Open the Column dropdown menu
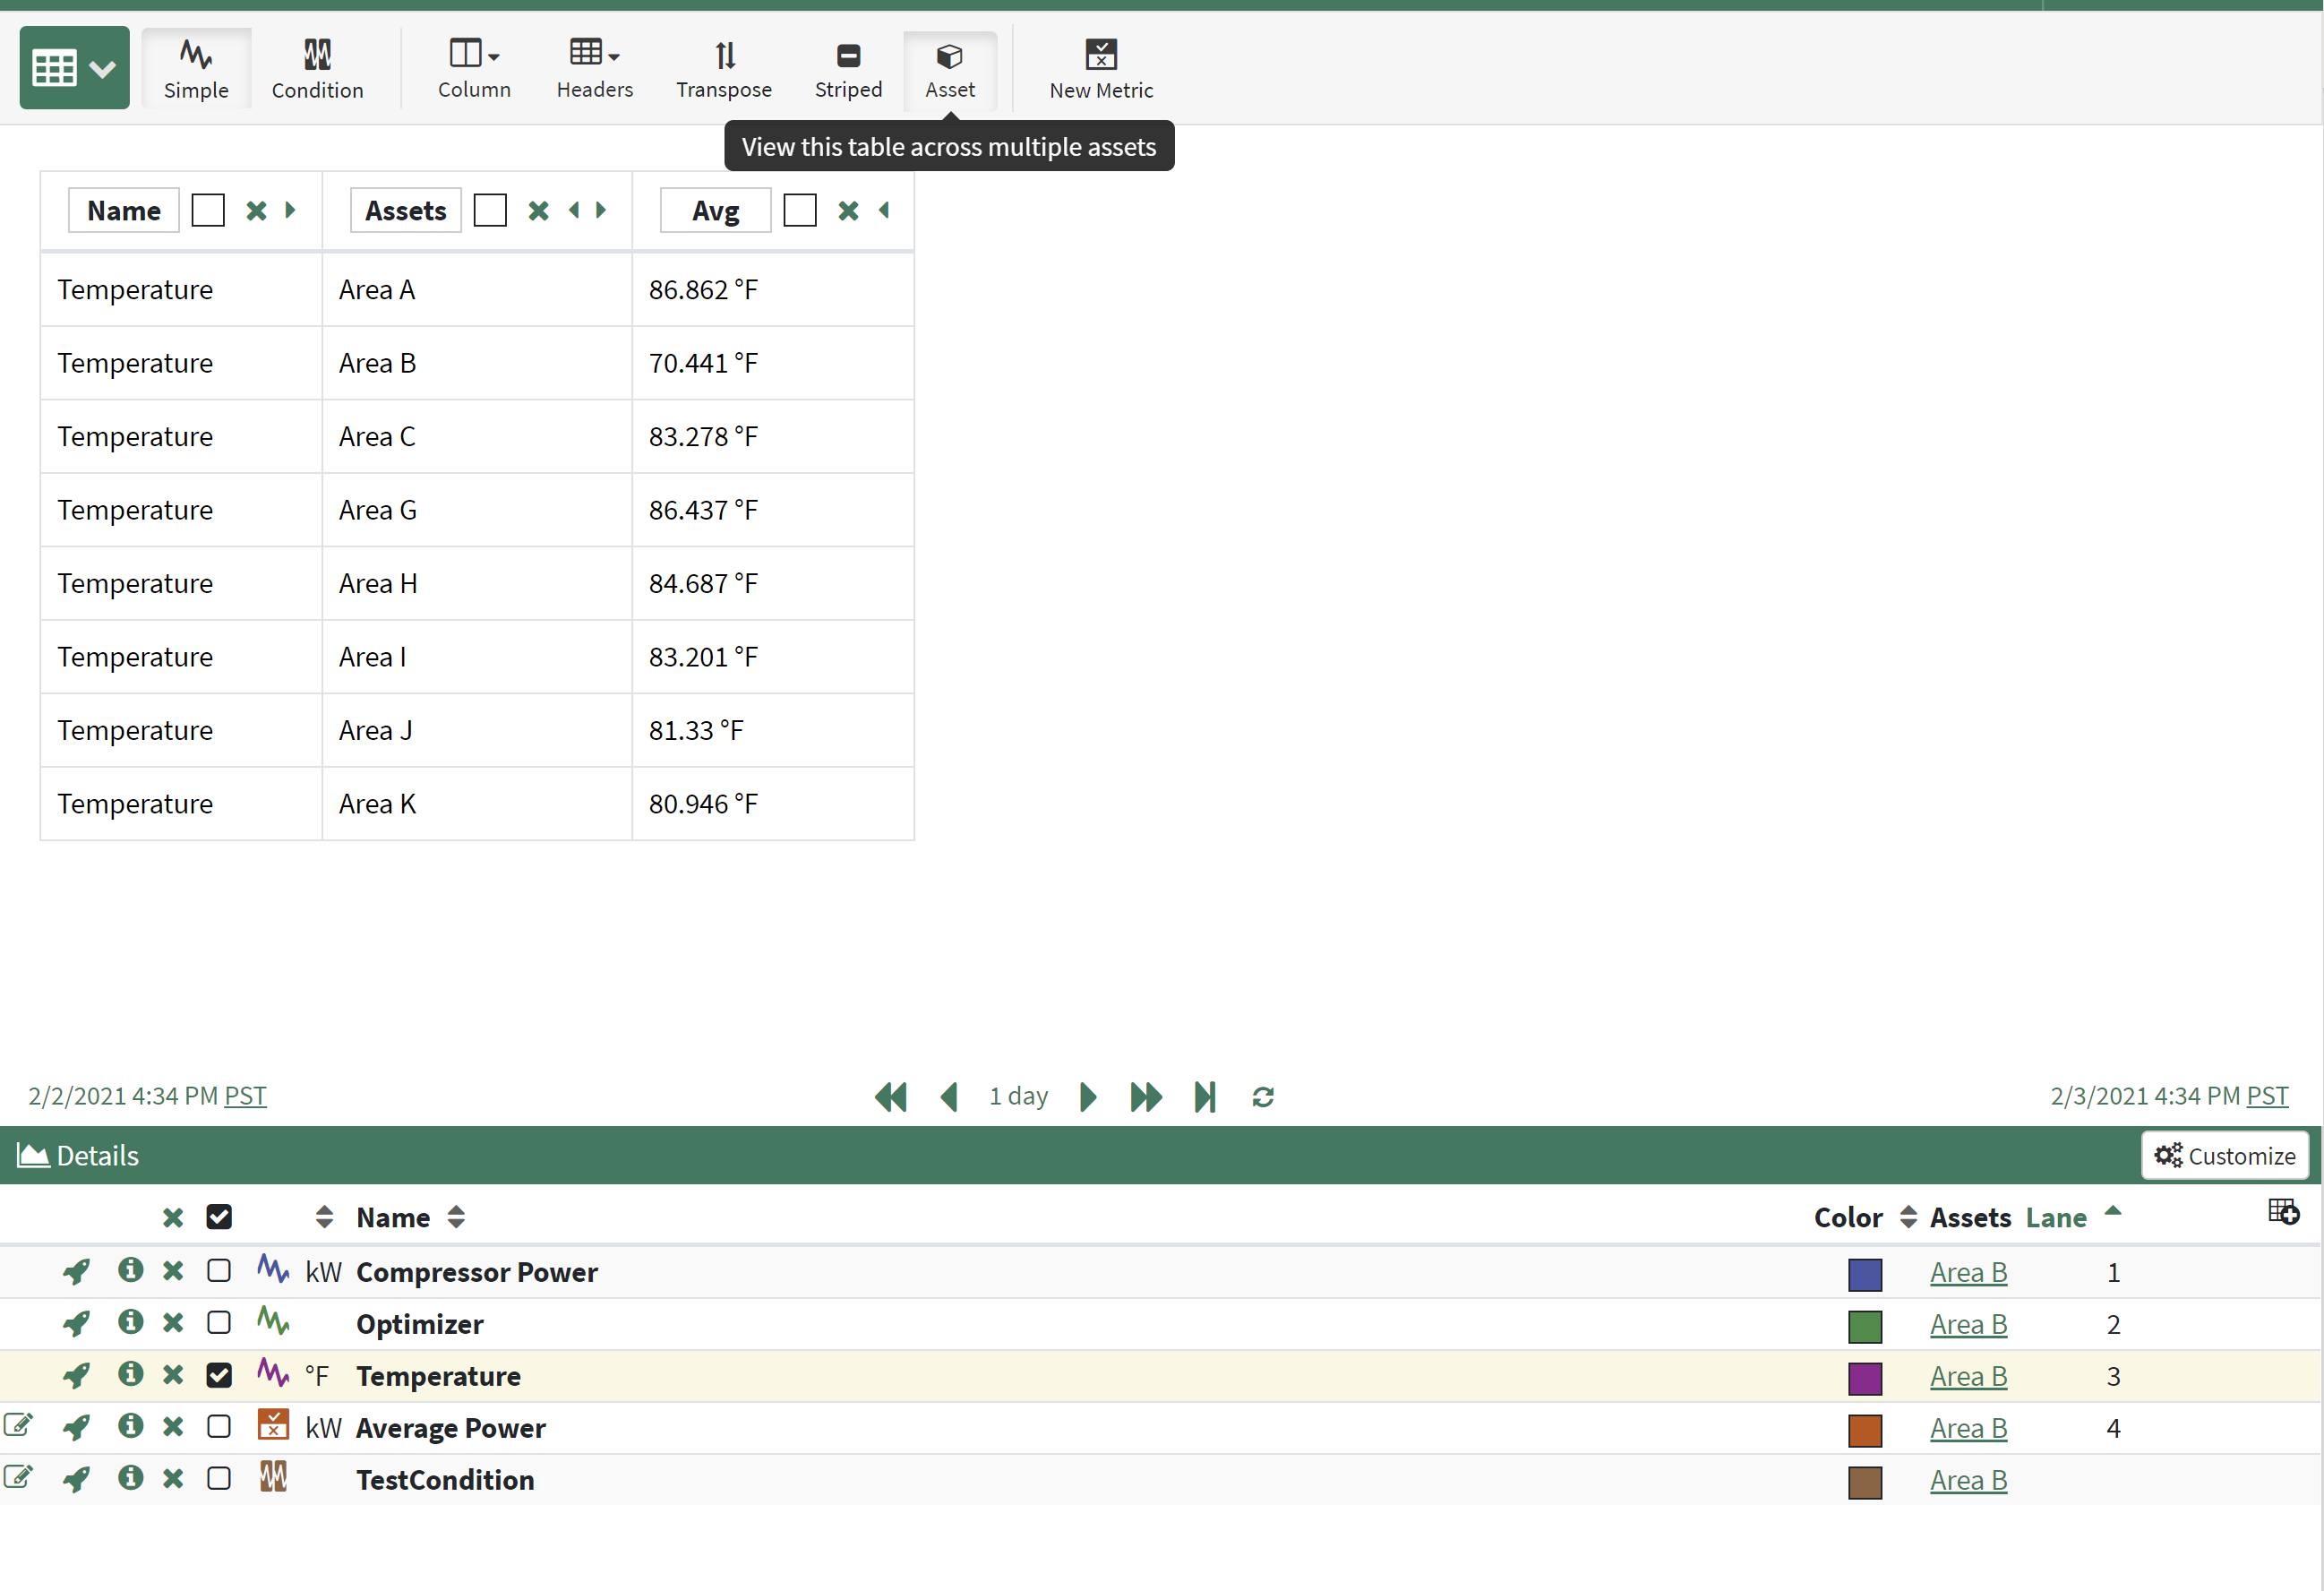Image resolution: width=2324 pixels, height=1591 pixels. pyautogui.click(x=474, y=68)
